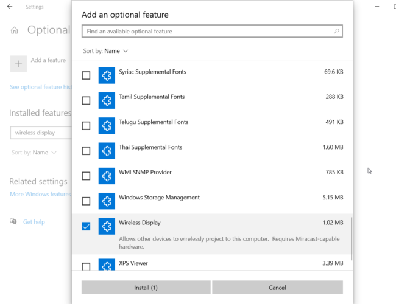Open the Settings page Sort by Name dropdown
Screen dimensions: 396x304
(x=34, y=153)
